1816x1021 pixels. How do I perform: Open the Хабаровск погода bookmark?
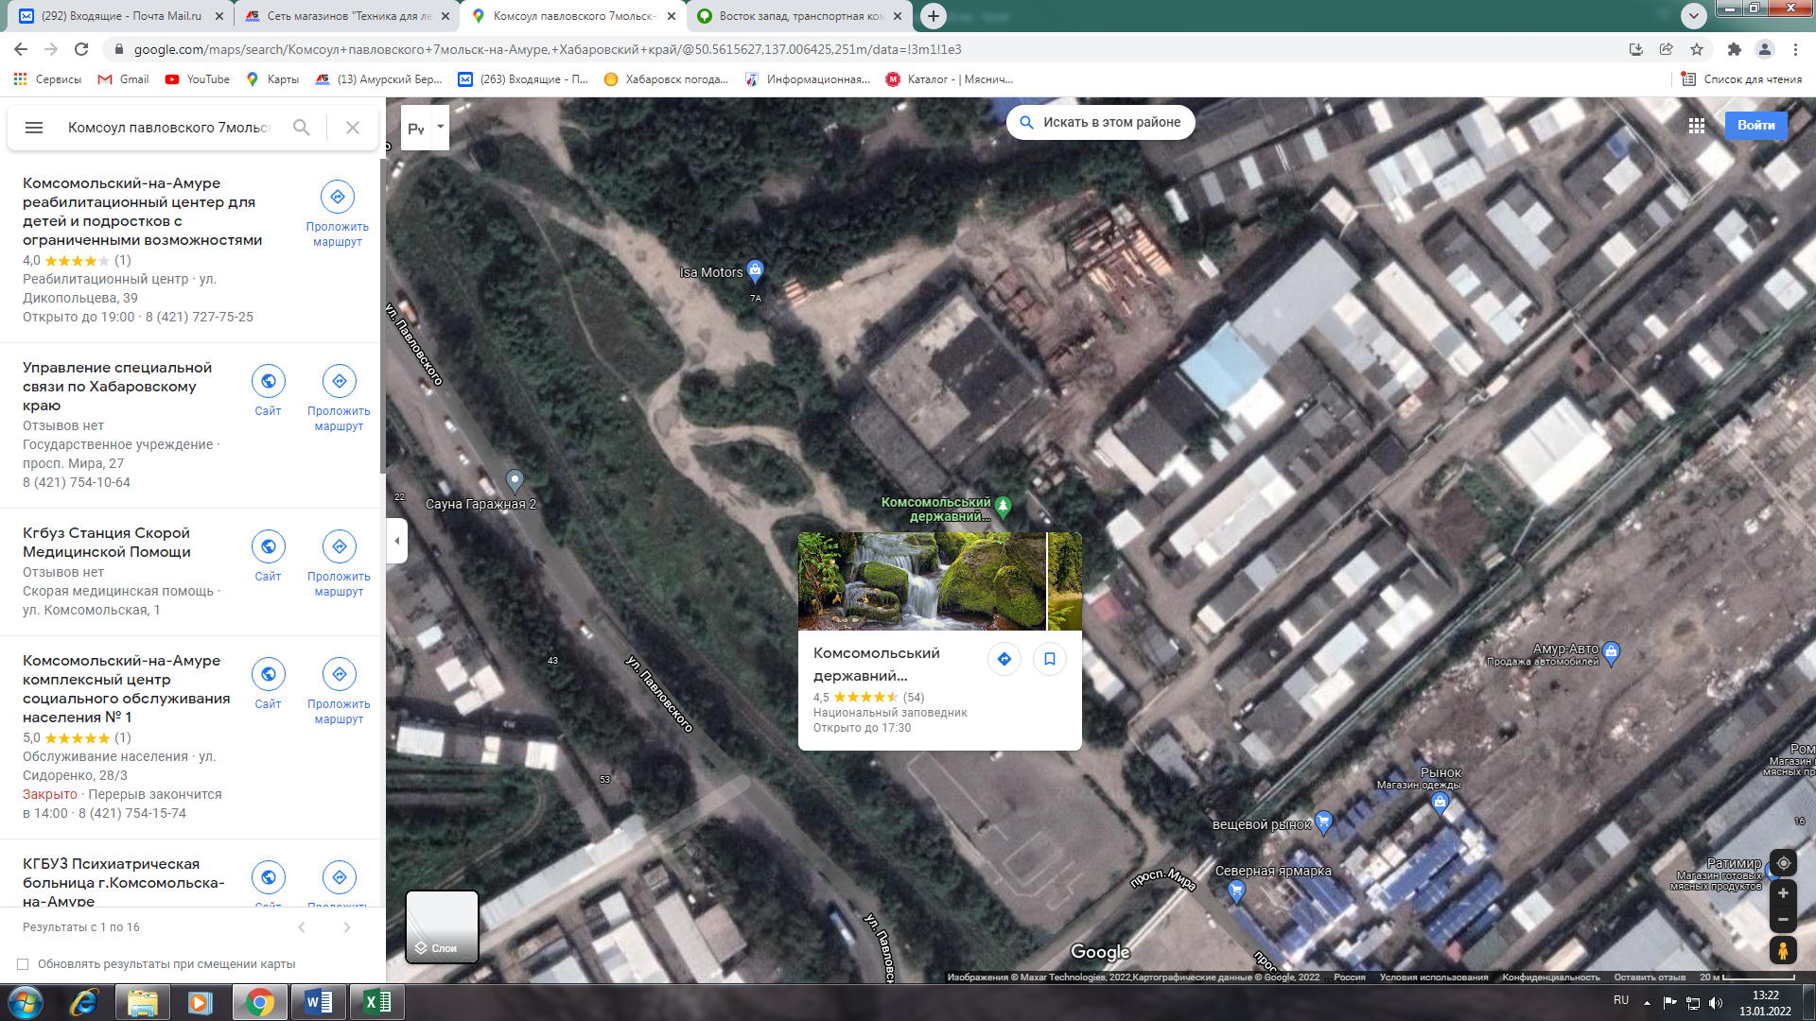pos(666,79)
